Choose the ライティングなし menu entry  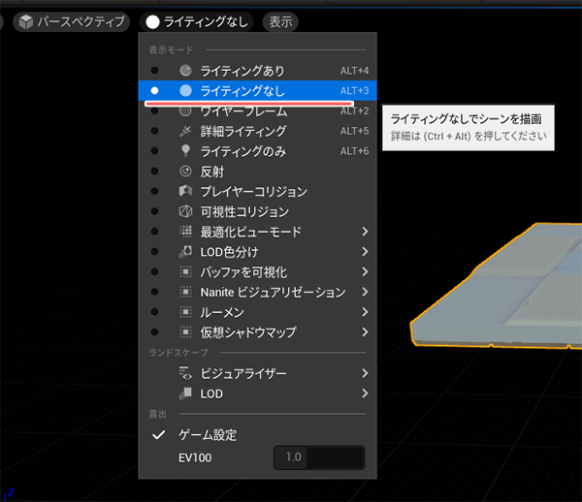242,91
